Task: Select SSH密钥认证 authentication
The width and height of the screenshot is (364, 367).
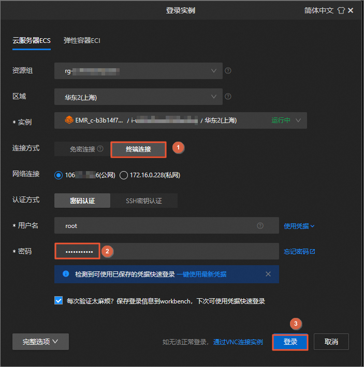Action: [x=143, y=201]
